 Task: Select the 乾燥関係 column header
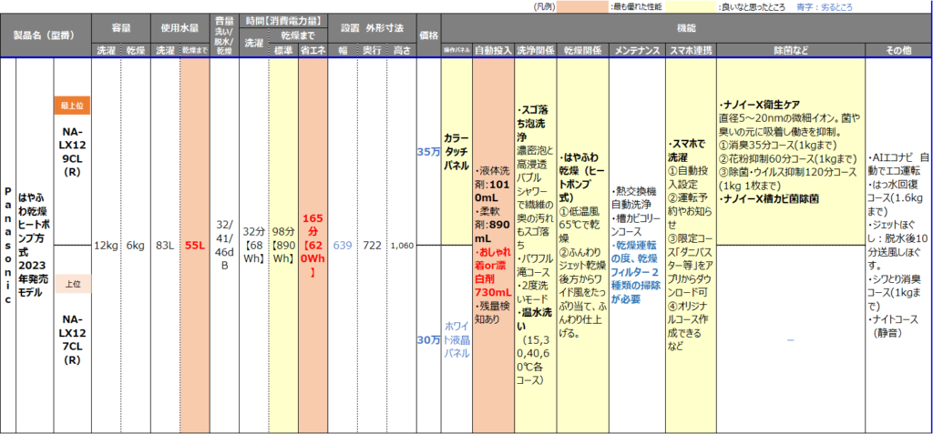point(582,49)
